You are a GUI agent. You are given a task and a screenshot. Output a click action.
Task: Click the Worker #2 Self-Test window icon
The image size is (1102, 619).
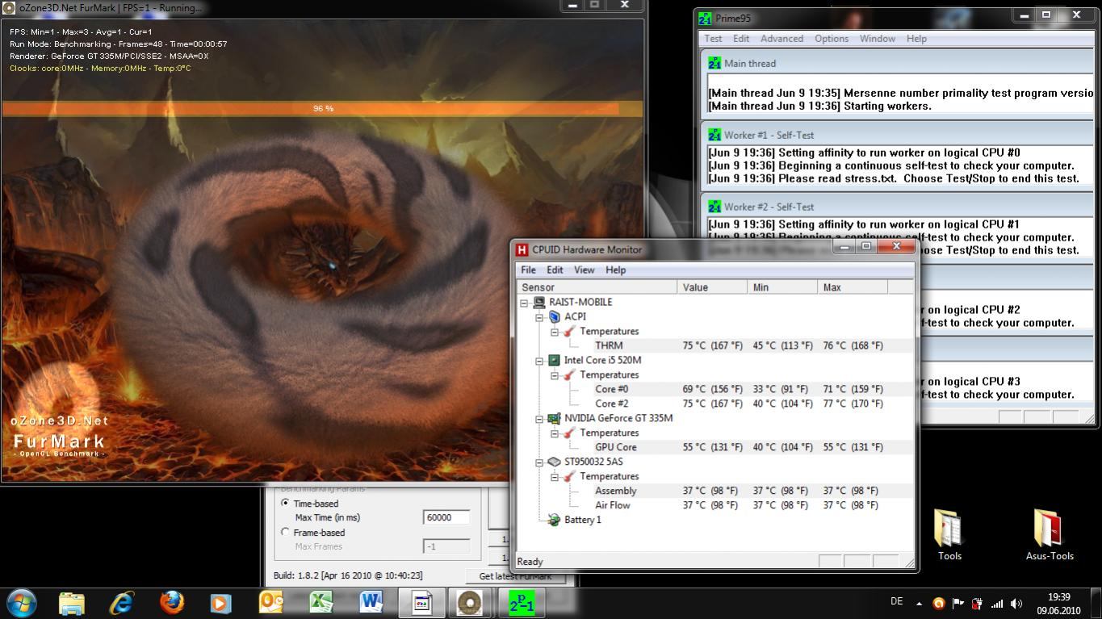point(714,207)
